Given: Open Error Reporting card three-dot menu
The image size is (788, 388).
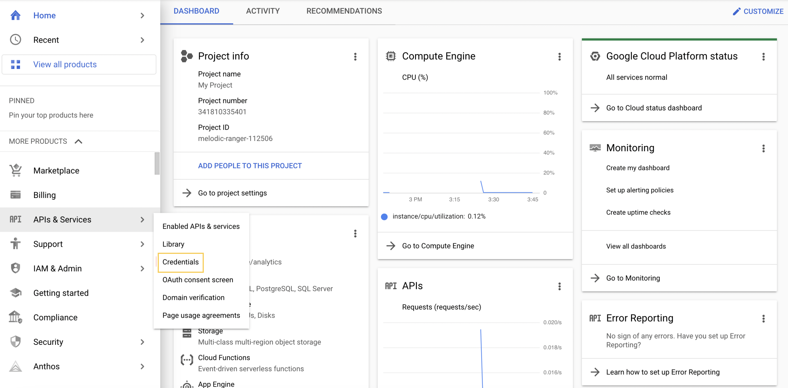Looking at the screenshot, I should click(763, 319).
